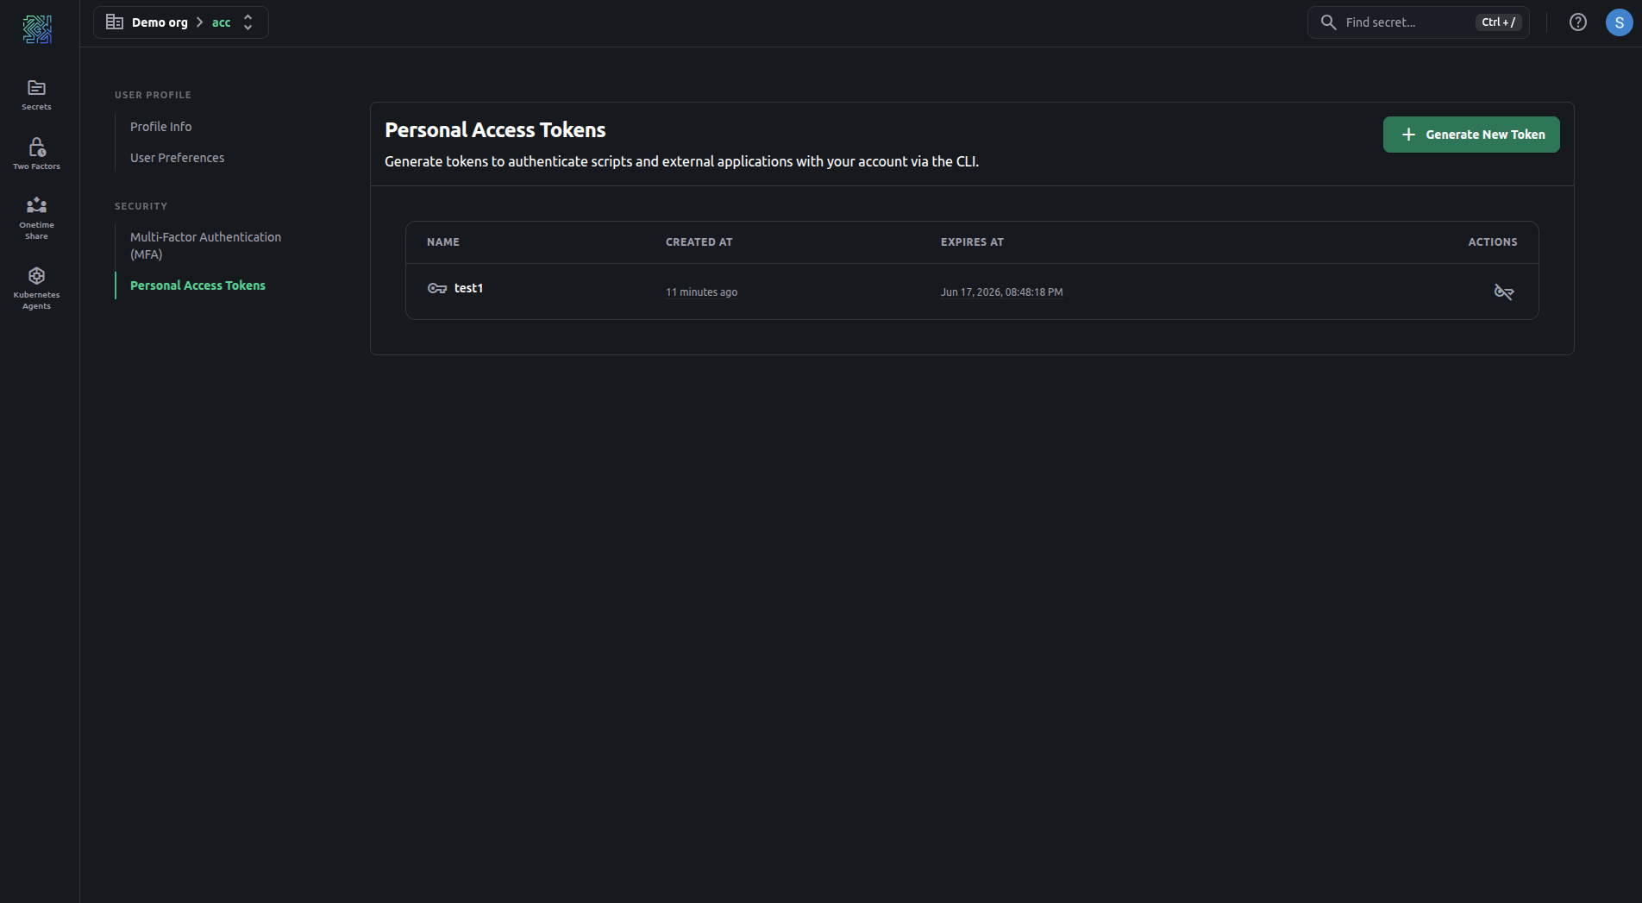Click the '11 minutes ago' created time

[701, 292]
